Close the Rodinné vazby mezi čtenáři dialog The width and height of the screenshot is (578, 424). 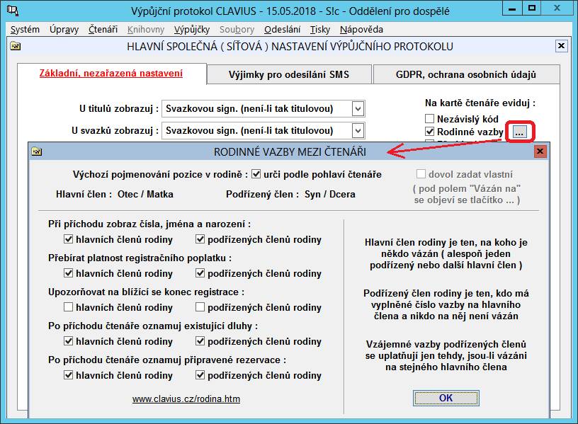[x=540, y=151]
